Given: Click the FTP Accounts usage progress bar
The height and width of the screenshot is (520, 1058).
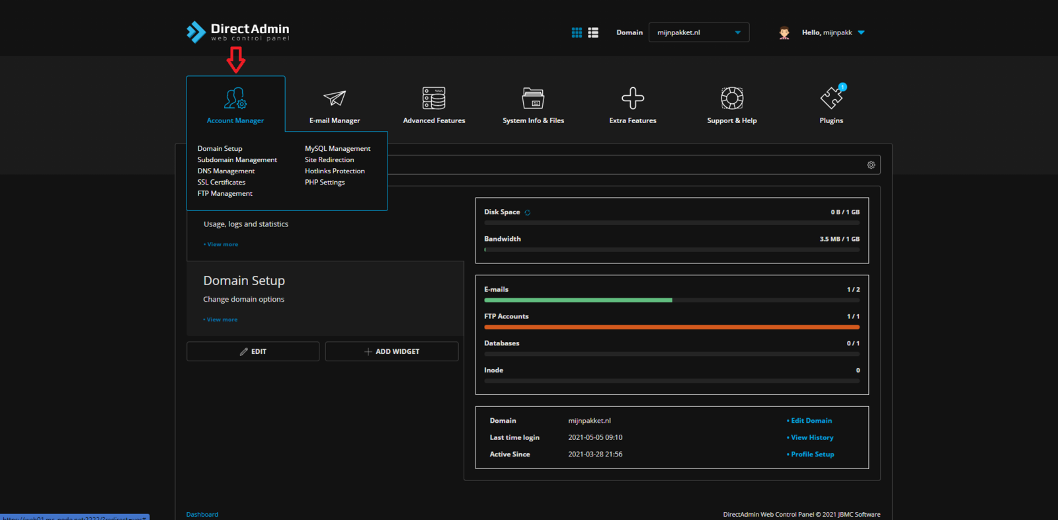Looking at the screenshot, I should click(x=672, y=327).
